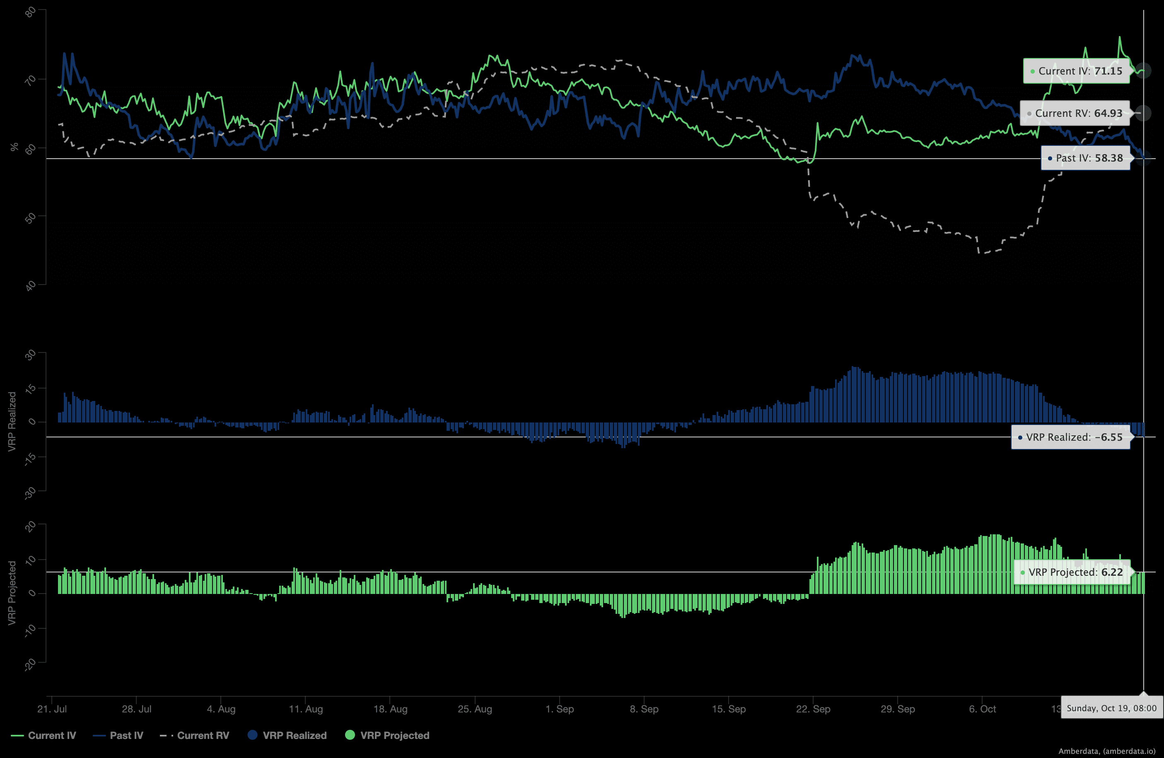
Task: Click the VRP Realized: -6.55 tooltip
Action: click(1070, 437)
